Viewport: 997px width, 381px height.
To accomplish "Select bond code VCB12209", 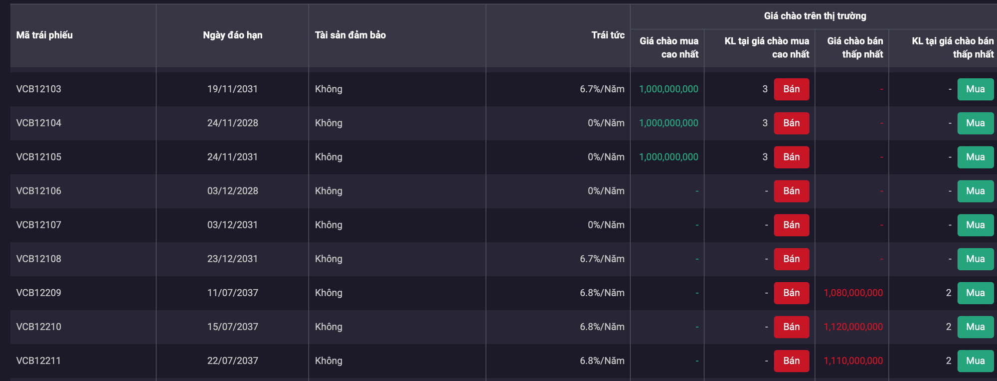I will [39, 293].
